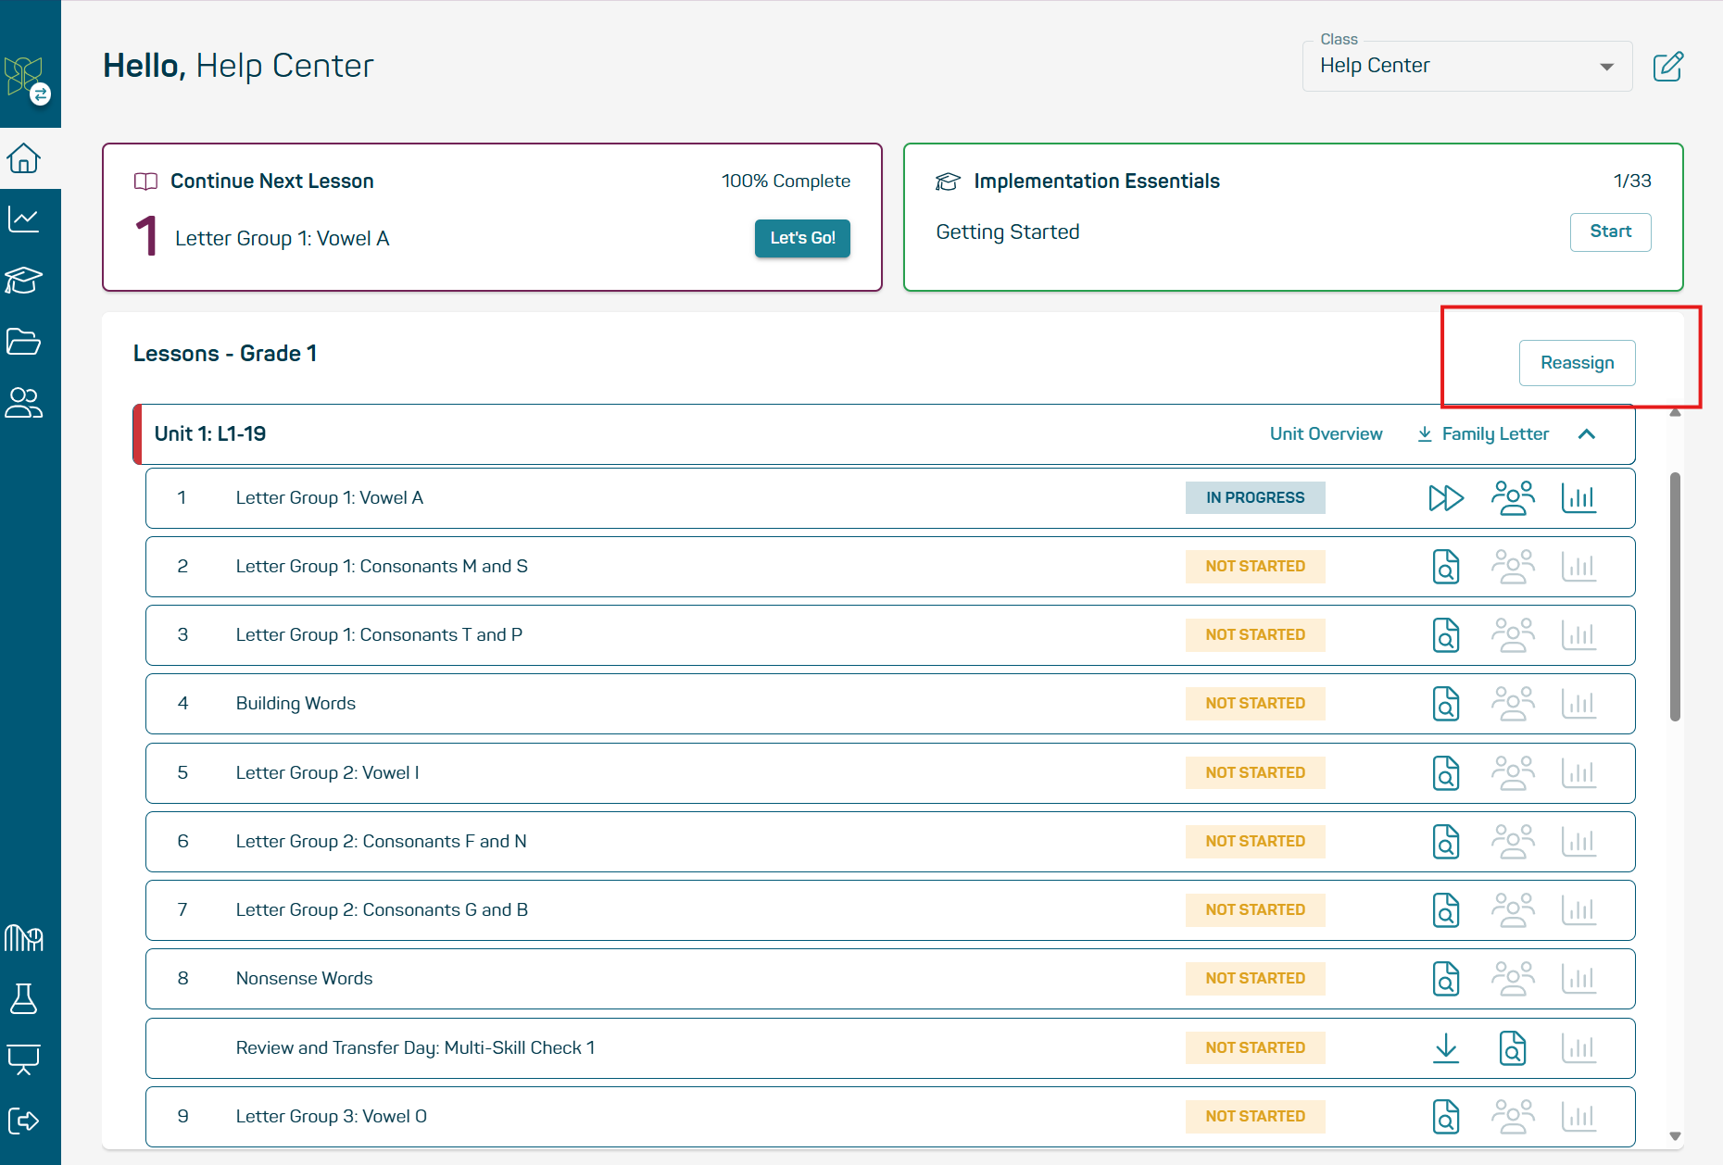The image size is (1723, 1165).
Task: Click the IN PROGRESS status badge
Action: 1255,498
